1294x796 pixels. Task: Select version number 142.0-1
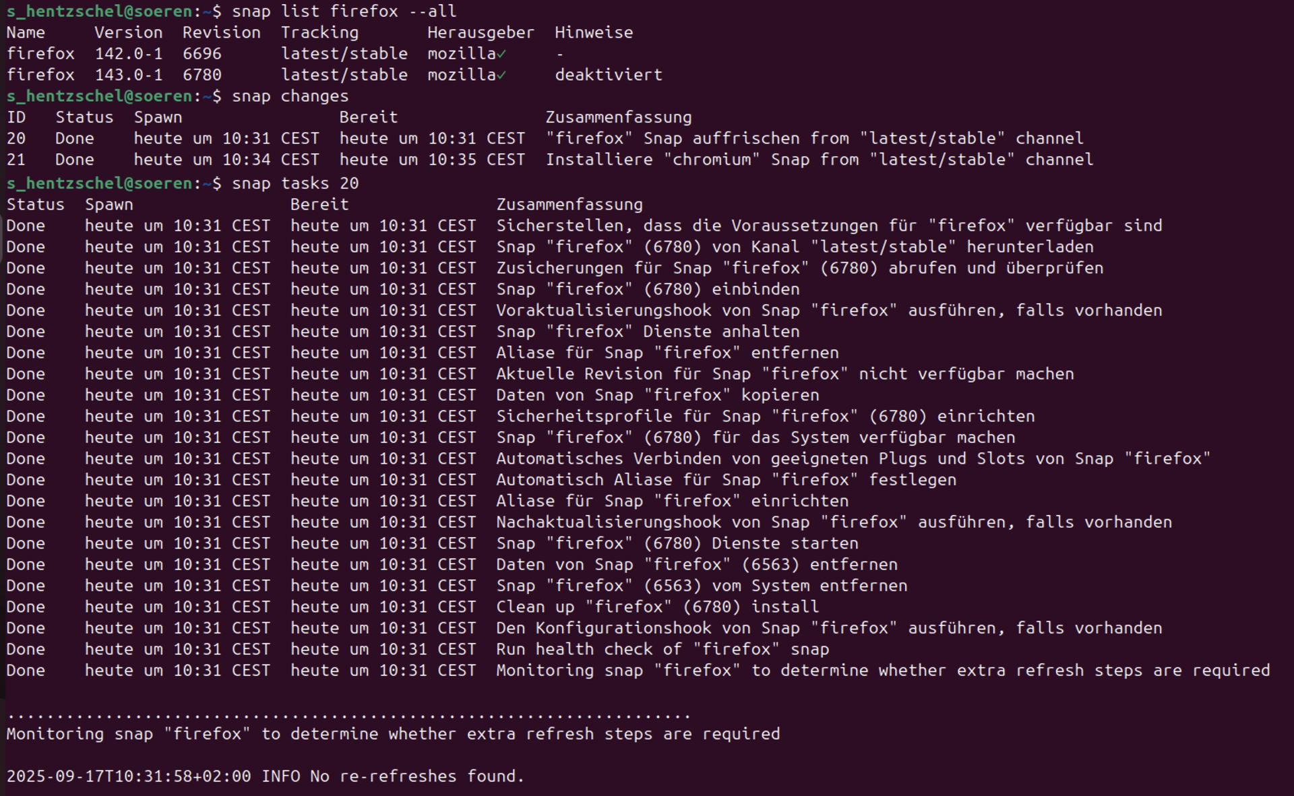[x=128, y=54]
